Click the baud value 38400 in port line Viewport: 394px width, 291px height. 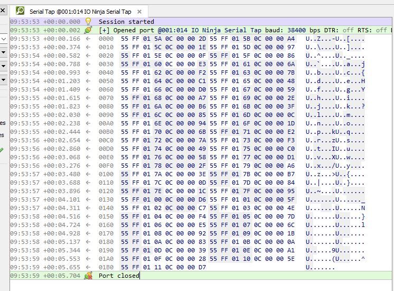(x=296, y=30)
